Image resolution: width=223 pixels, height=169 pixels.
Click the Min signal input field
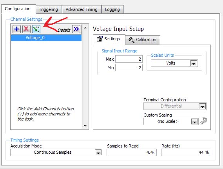(x=129, y=67)
